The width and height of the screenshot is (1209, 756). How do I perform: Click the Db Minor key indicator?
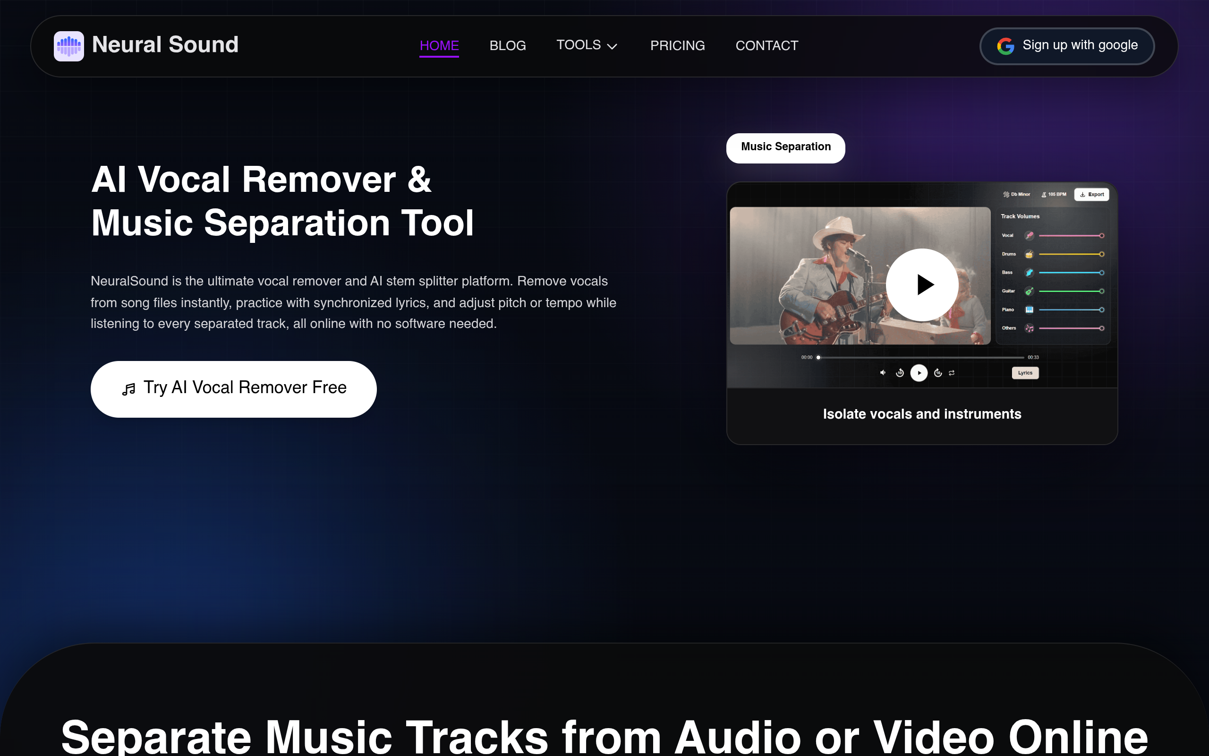[x=1016, y=195]
